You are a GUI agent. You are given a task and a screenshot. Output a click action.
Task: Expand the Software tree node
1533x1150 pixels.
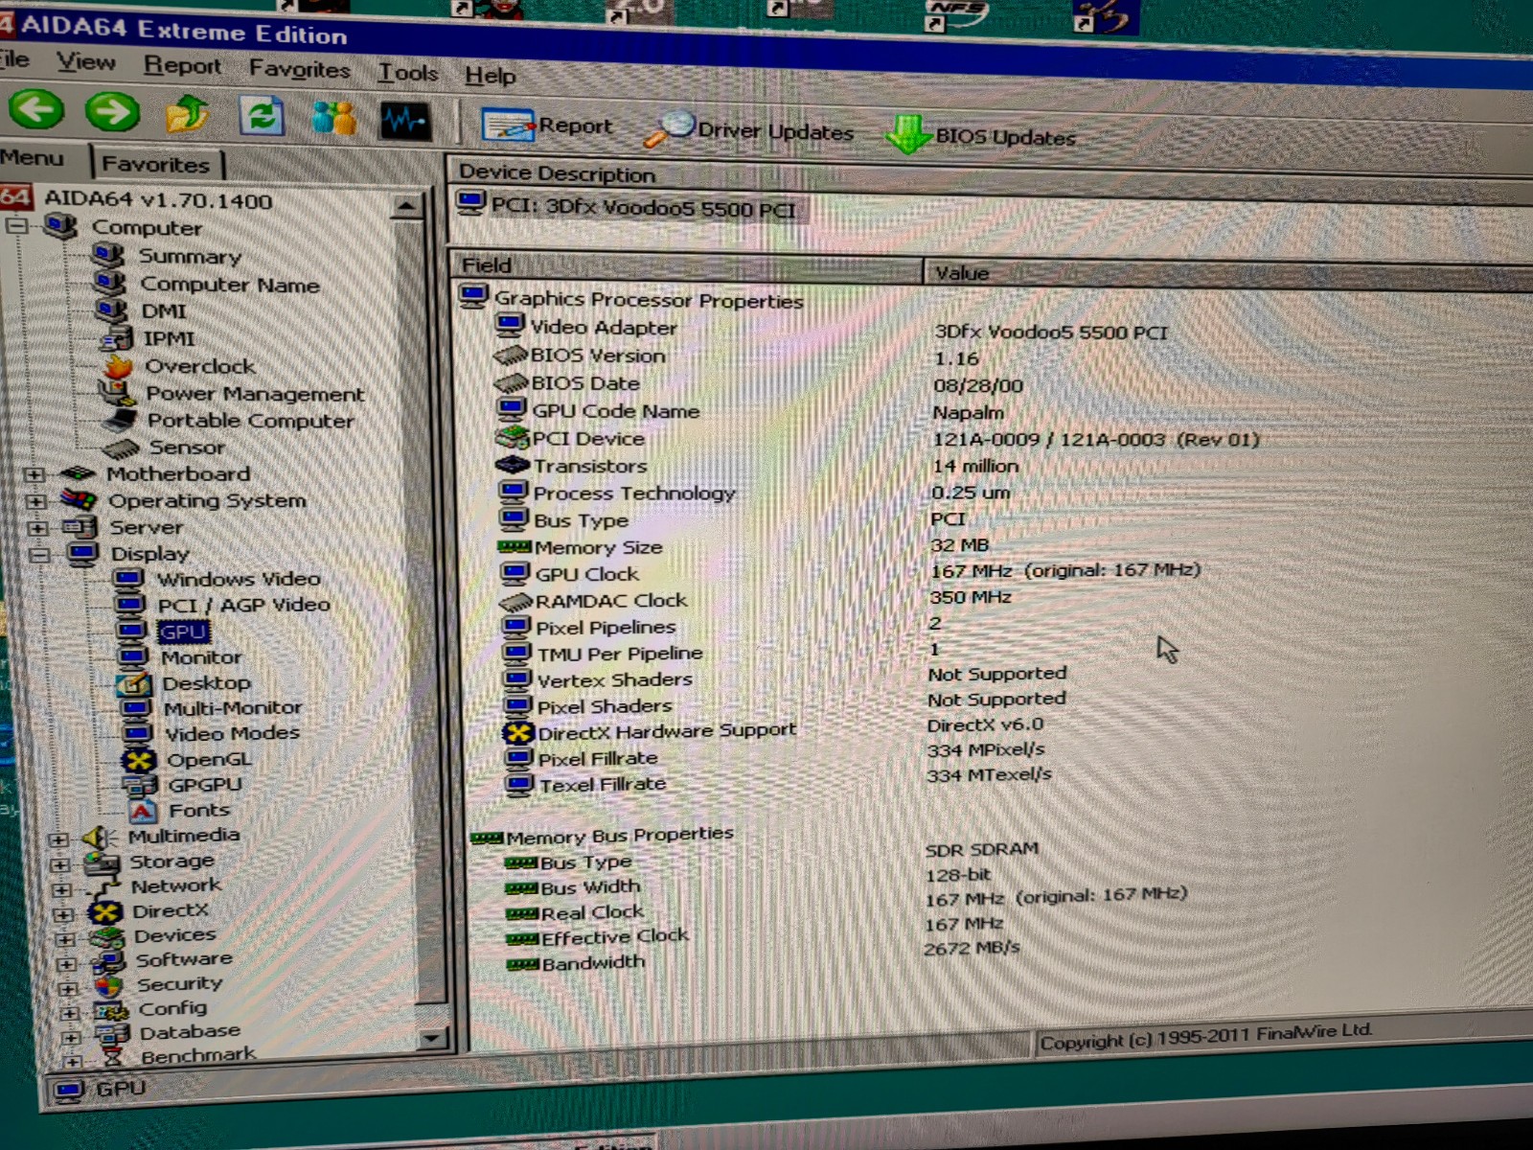tap(66, 963)
